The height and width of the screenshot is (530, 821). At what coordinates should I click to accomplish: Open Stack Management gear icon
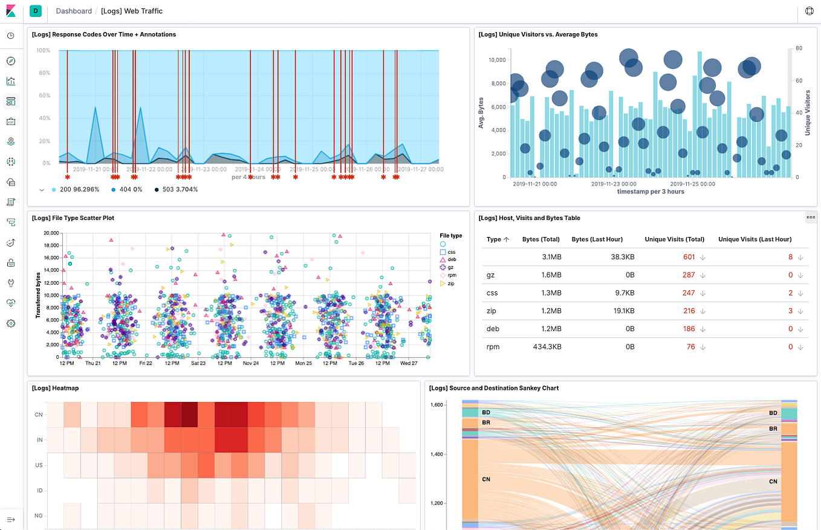pyautogui.click(x=11, y=323)
